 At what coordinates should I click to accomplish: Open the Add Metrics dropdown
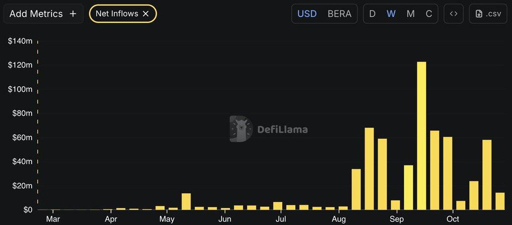pos(36,14)
